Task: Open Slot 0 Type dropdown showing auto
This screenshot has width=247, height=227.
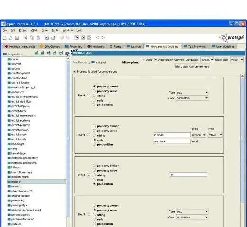Action: 192,93
